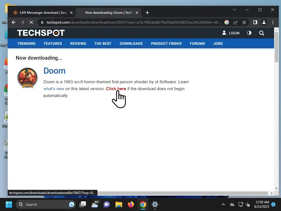Open the FORUMS menu item
Image resolution: width=281 pixels, height=211 pixels.
(197, 43)
